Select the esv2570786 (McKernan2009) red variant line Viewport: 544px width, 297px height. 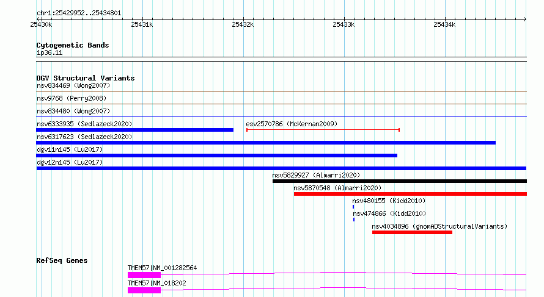click(323, 130)
